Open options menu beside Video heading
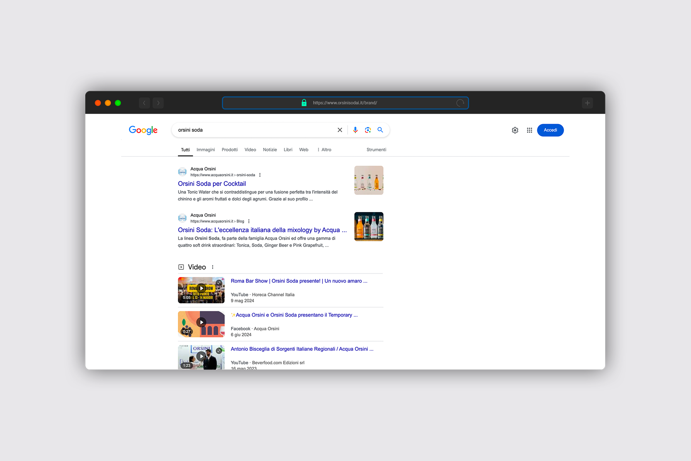691x461 pixels. 213,267
